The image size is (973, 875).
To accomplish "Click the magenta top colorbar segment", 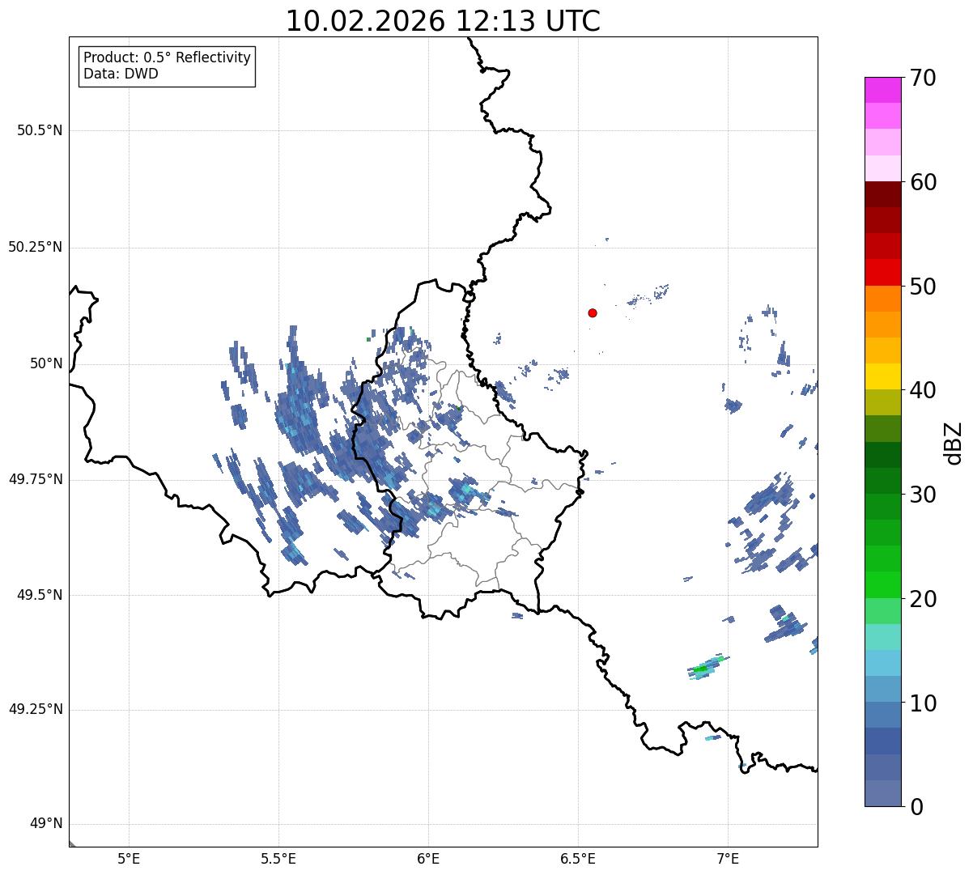I will tap(883, 90).
